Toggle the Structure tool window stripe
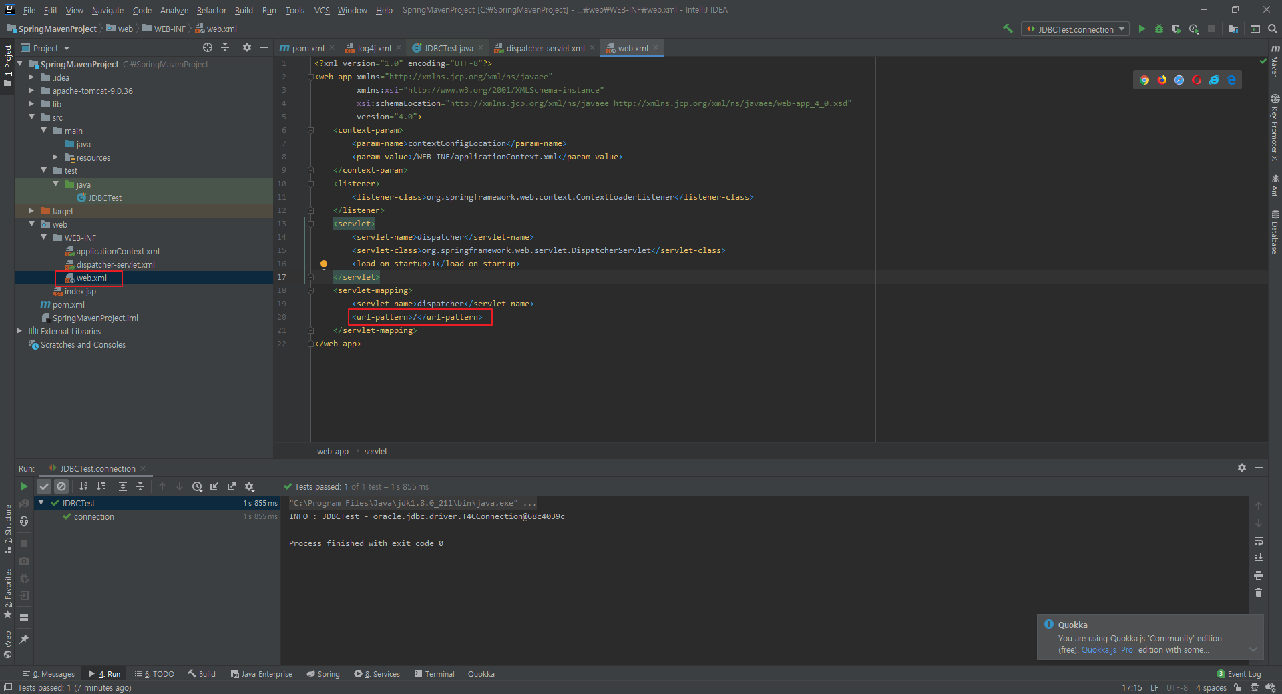This screenshot has width=1282, height=694. [x=7, y=529]
